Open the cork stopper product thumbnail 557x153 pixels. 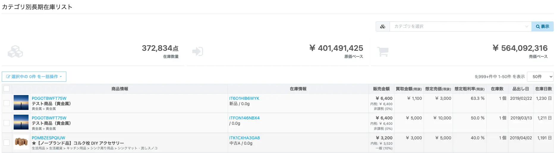[x=21, y=142]
